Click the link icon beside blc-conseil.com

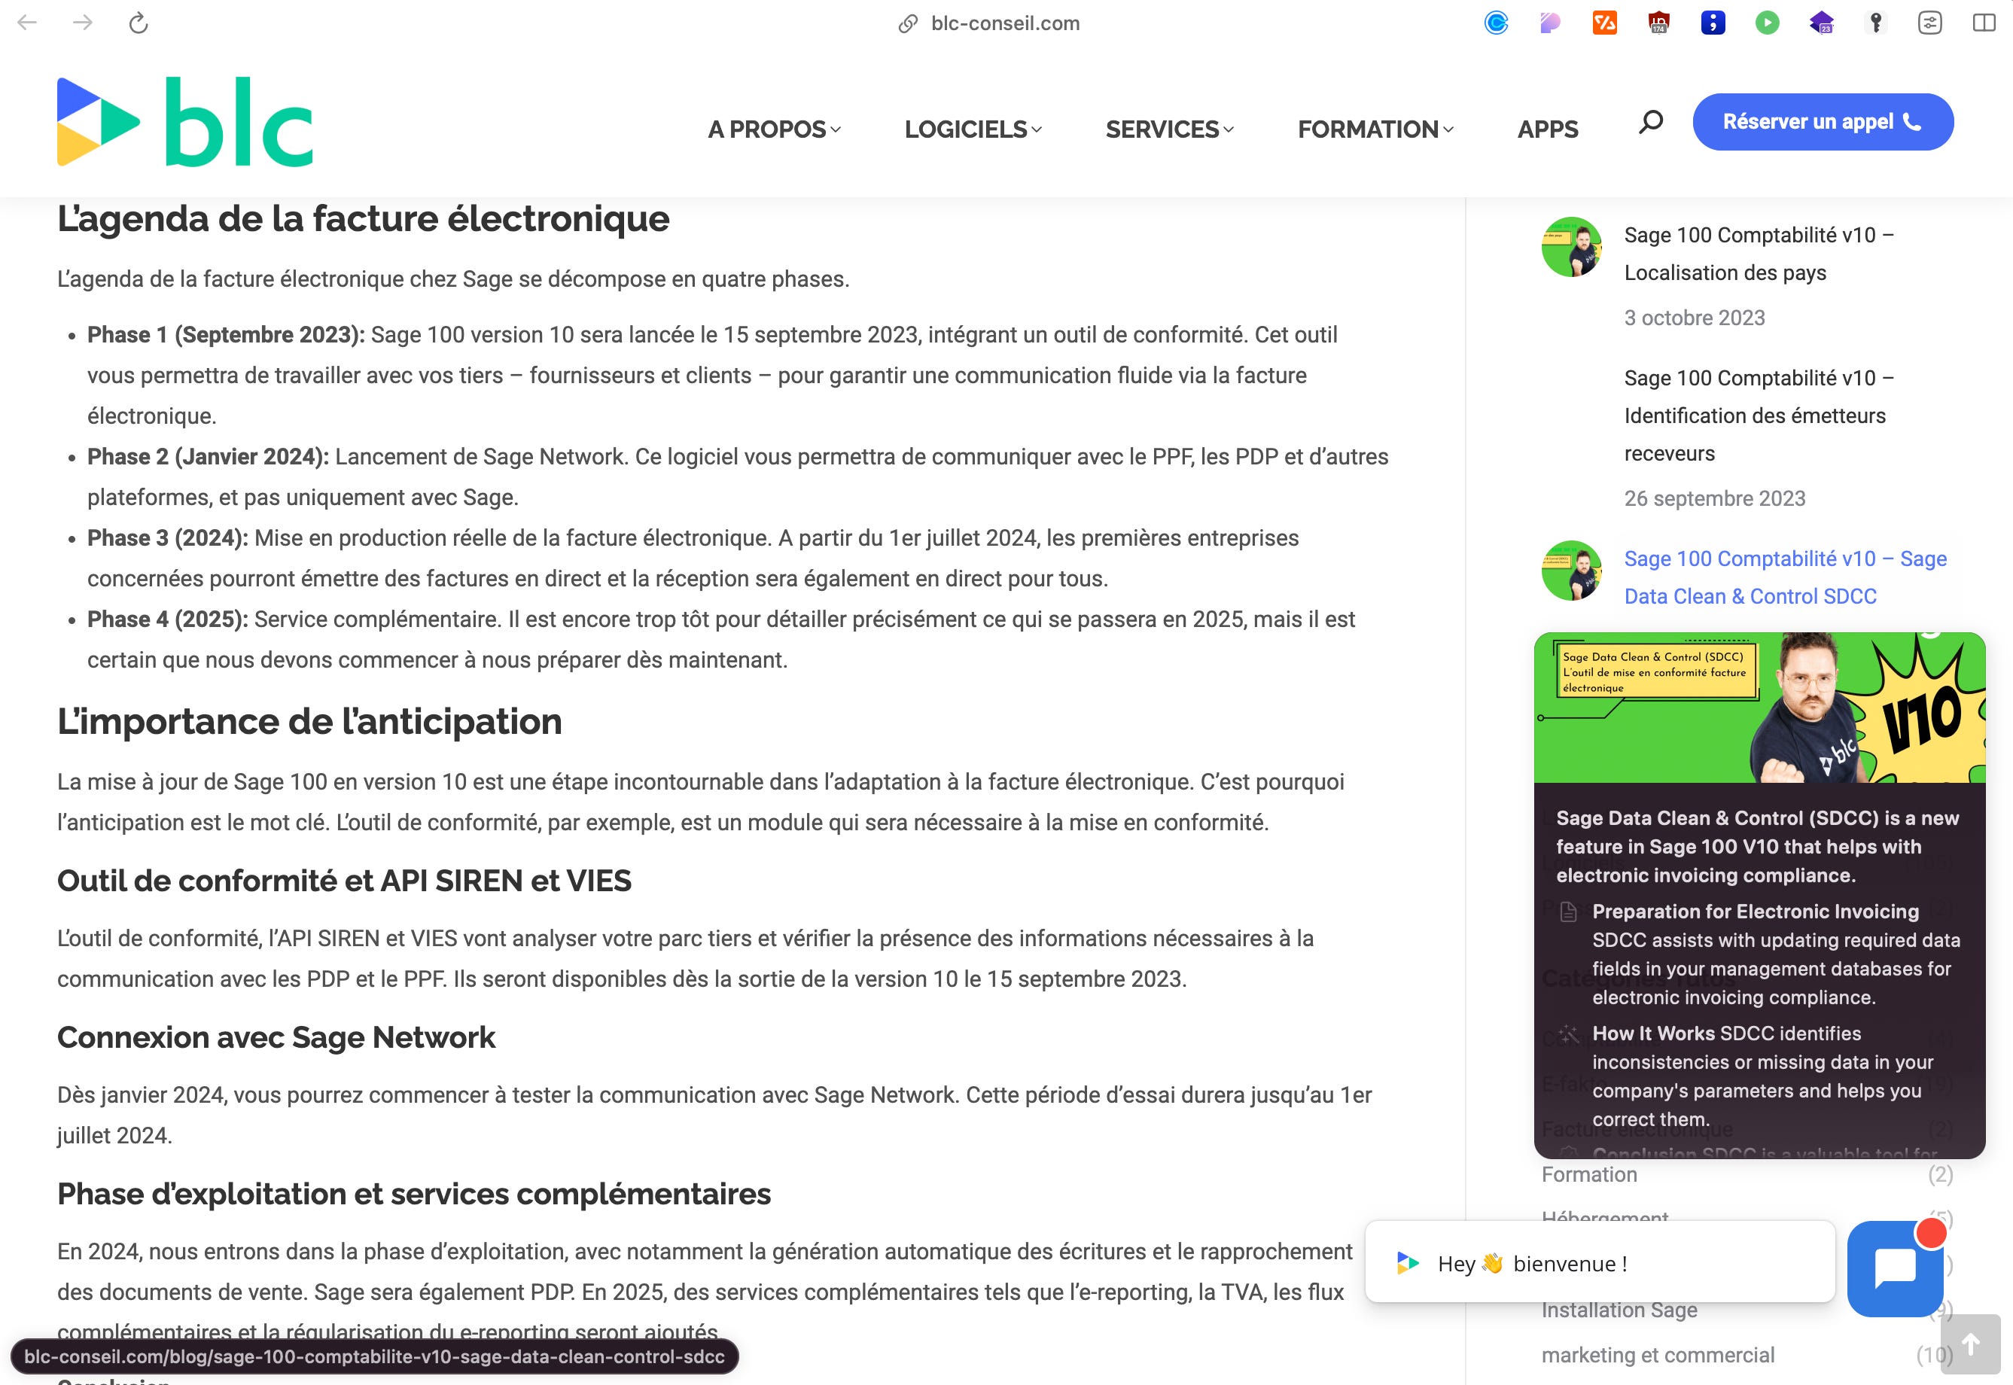[908, 23]
